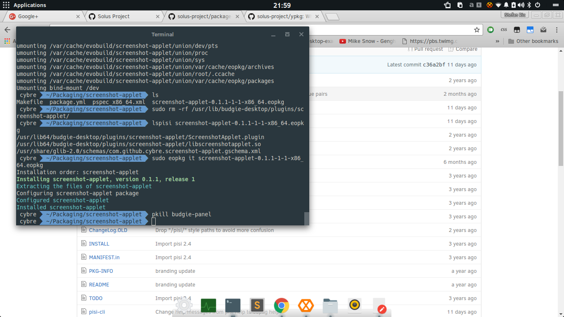Click the Stefan Ric profile button
The image size is (564, 317).
click(515, 15)
